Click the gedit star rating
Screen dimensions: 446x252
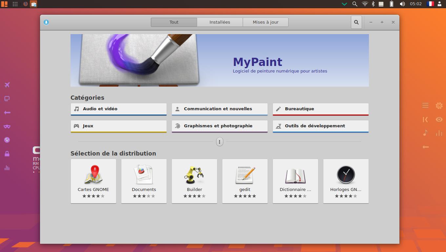click(x=245, y=196)
